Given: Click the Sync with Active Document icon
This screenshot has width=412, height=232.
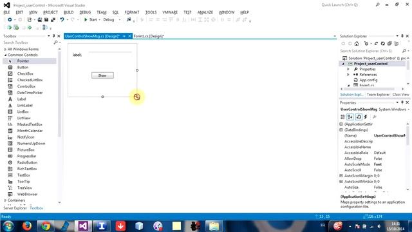Looking at the screenshot, I should coord(376,44).
